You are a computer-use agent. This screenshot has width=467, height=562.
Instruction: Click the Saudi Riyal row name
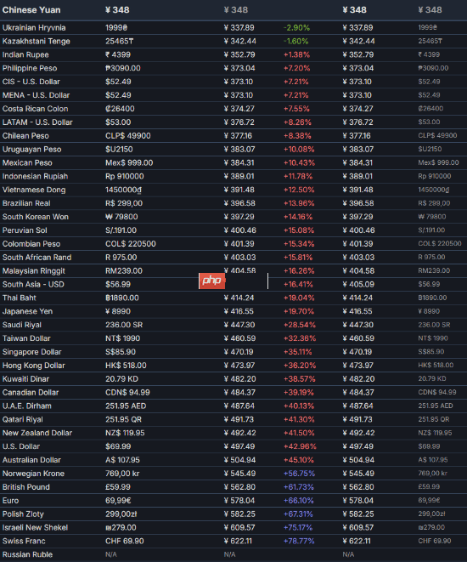pyautogui.click(x=22, y=325)
